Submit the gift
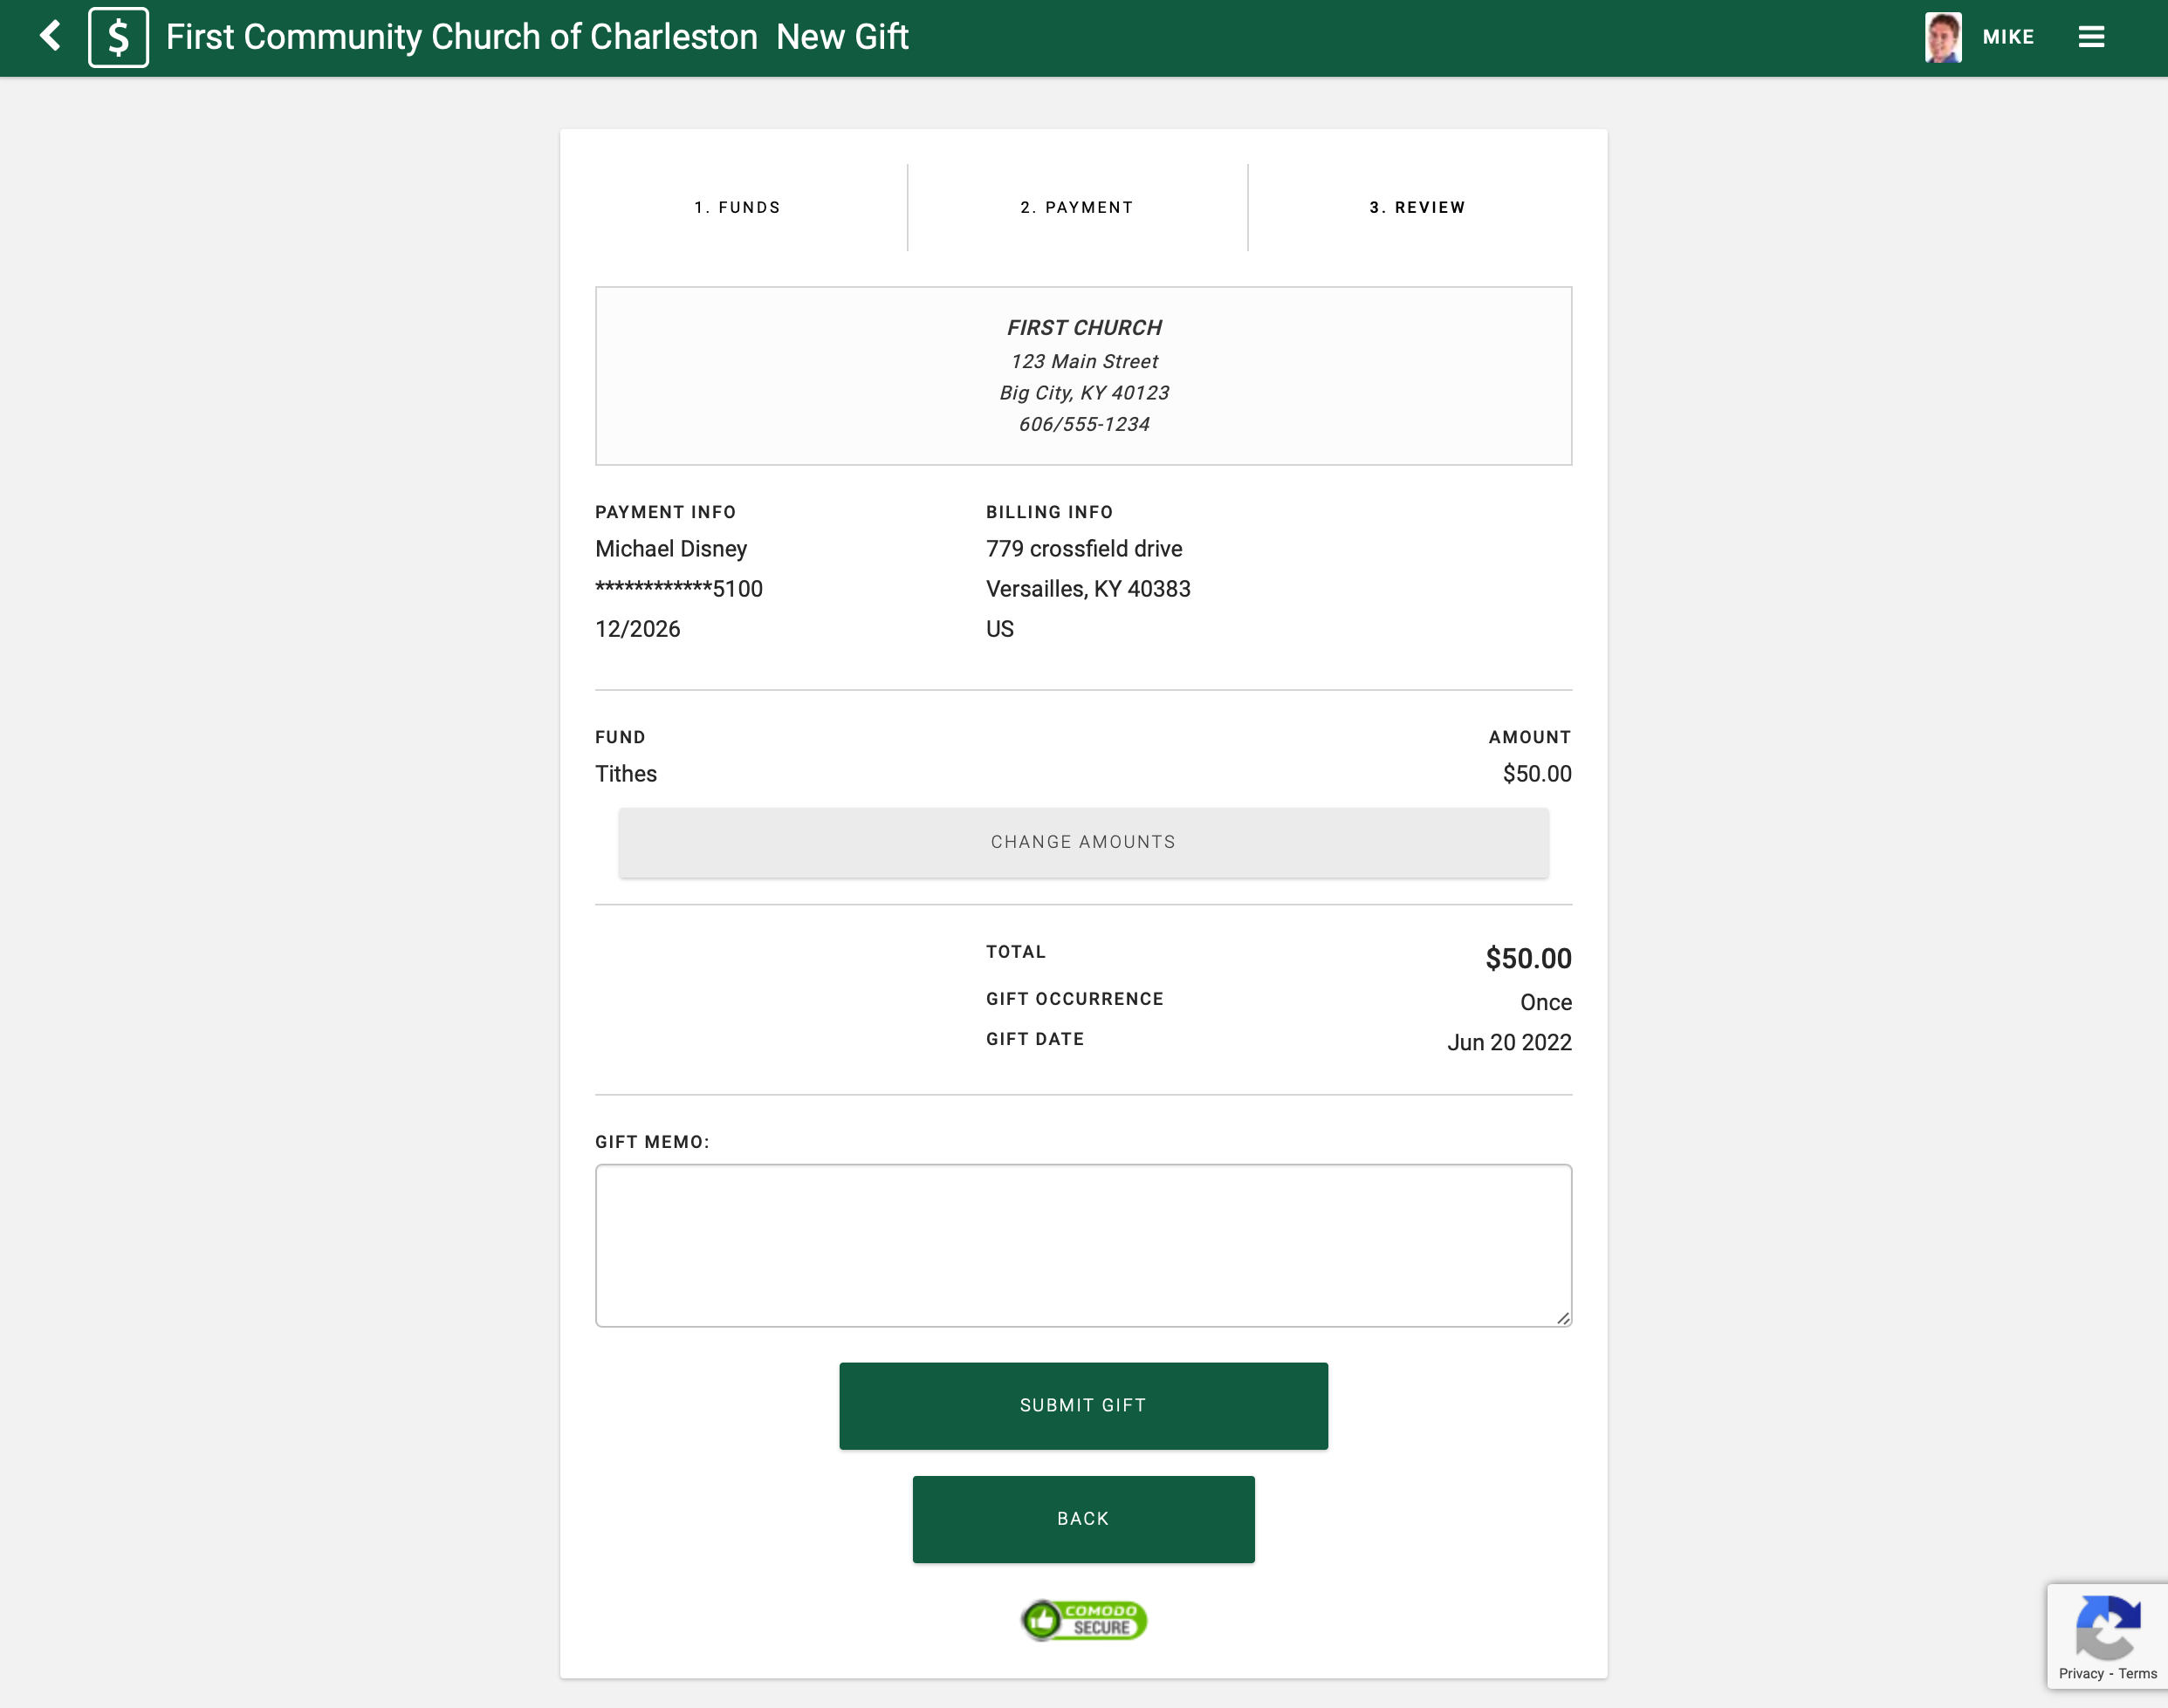Image resolution: width=2168 pixels, height=1708 pixels. coord(1082,1405)
